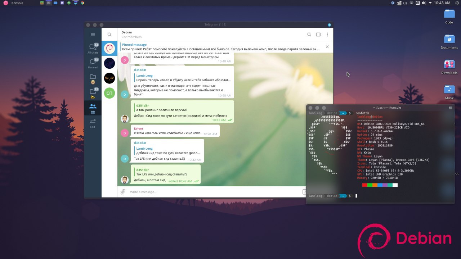This screenshot has height=259, width=461.
Task: Click the Konsole title bar right-side icon
Action: [450, 108]
